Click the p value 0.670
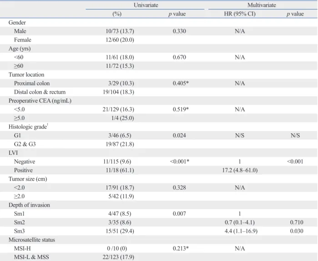The height and width of the screenshot is (261, 318). pyautogui.click(x=179, y=57)
